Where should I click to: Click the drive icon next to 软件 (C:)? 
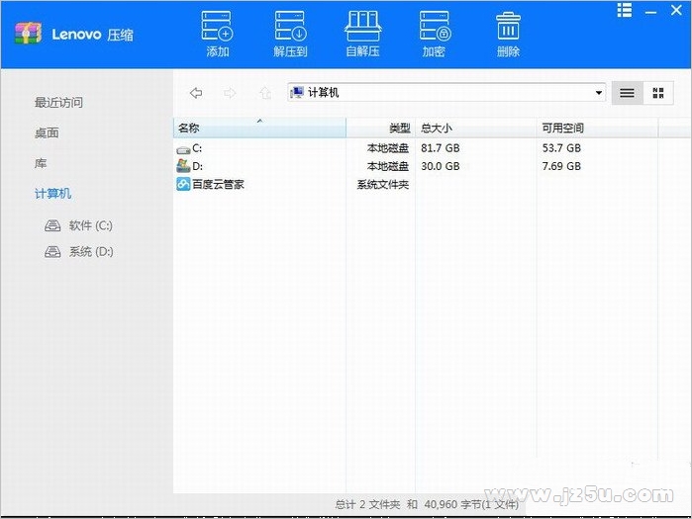coord(52,225)
